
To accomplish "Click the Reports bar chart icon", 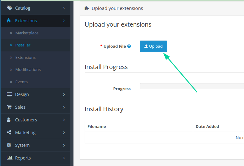I will 9,158.
